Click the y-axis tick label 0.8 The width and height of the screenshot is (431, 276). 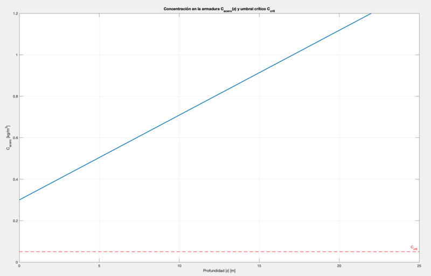13,96
